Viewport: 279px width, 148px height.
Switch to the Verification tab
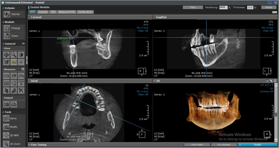[x=85, y=12]
